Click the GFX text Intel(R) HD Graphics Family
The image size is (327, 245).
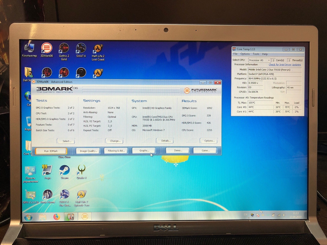click(x=157, y=108)
